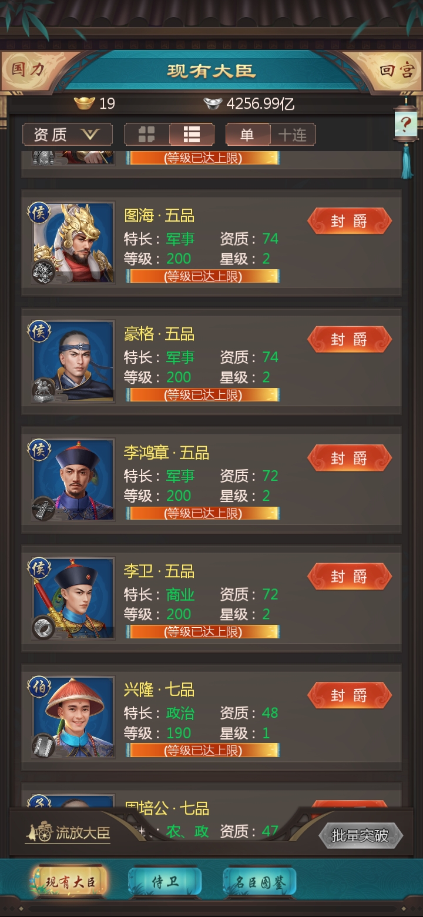The width and height of the screenshot is (423, 917).
Task: Open 李鸿章's portrait thumbnail
Action: point(73,480)
